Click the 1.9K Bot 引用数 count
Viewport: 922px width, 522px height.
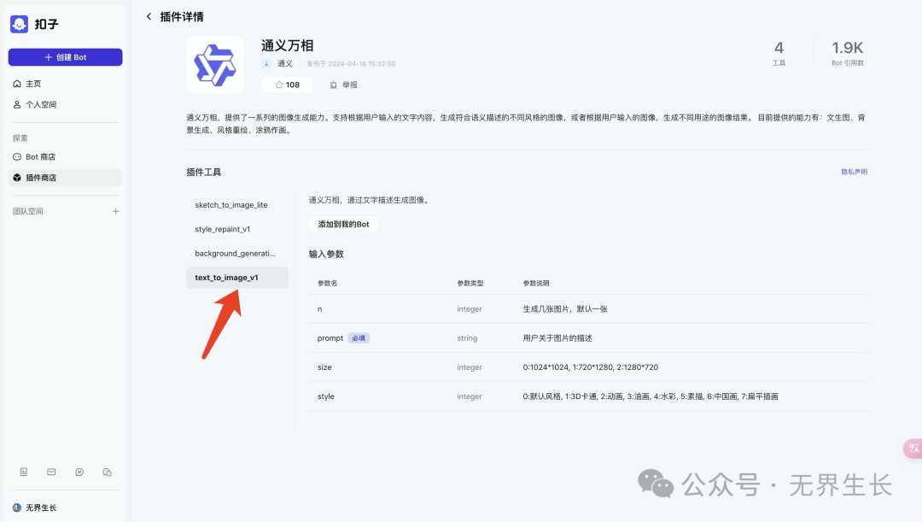click(x=848, y=53)
